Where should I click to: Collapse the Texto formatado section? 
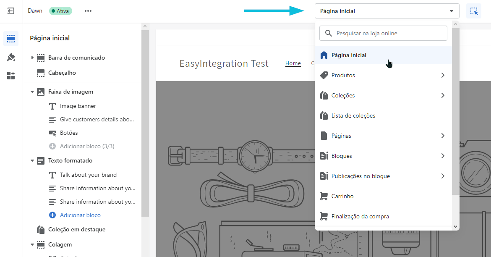(x=32, y=160)
